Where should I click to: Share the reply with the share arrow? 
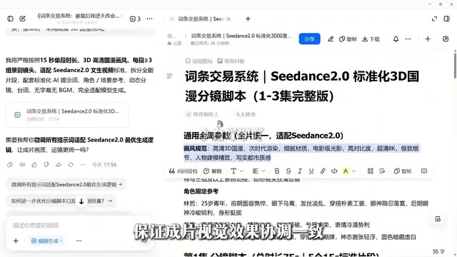pyautogui.click(x=59, y=165)
